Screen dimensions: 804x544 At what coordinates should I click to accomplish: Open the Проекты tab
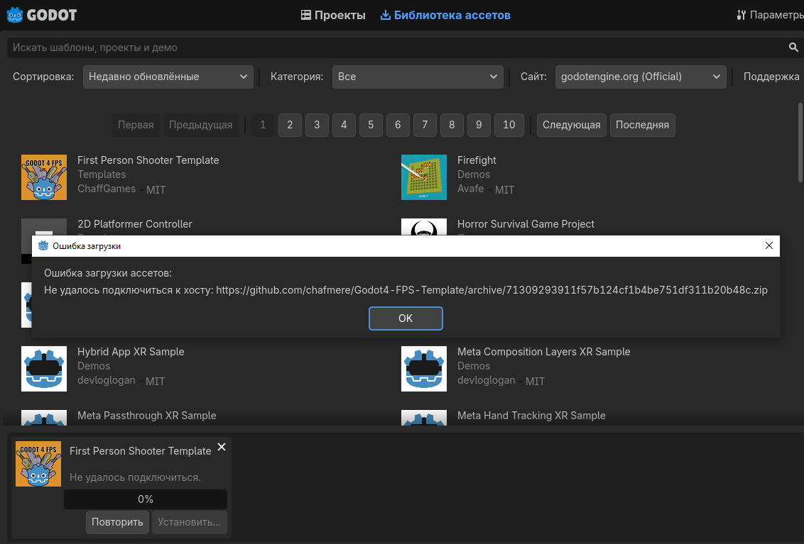pos(333,16)
